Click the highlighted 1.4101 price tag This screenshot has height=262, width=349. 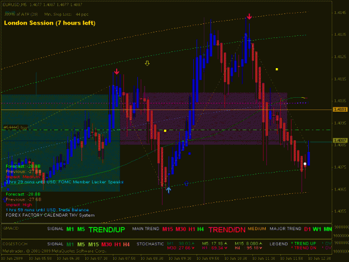click(x=340, y=109)
